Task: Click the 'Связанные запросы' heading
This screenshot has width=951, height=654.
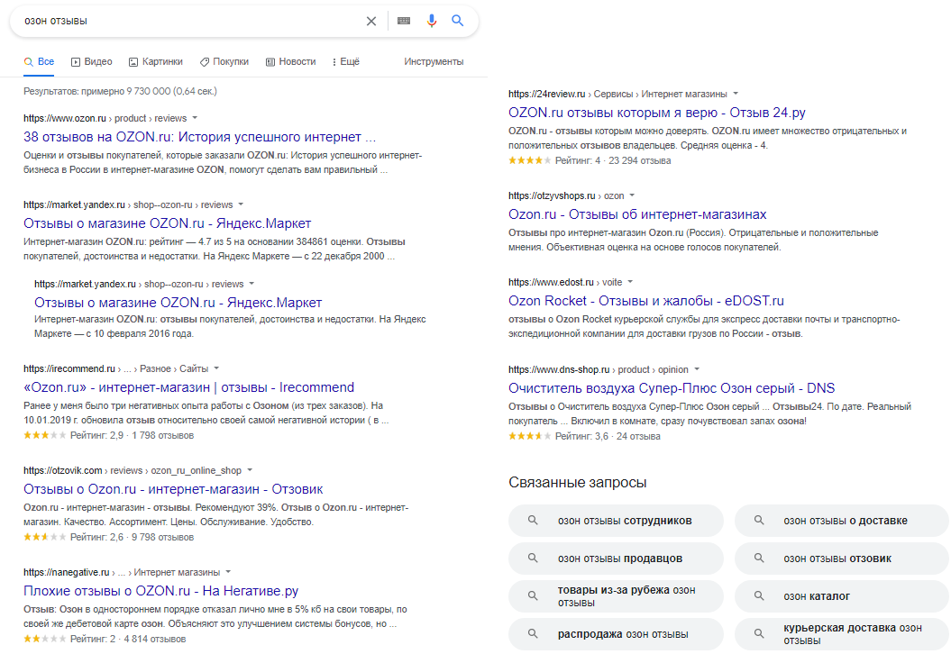Action: [x=578, y=483]
